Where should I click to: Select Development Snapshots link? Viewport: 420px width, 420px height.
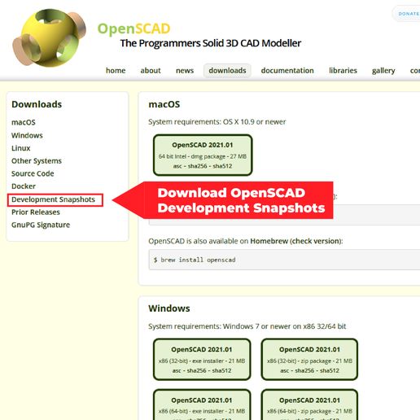click(x=53, y=199)
